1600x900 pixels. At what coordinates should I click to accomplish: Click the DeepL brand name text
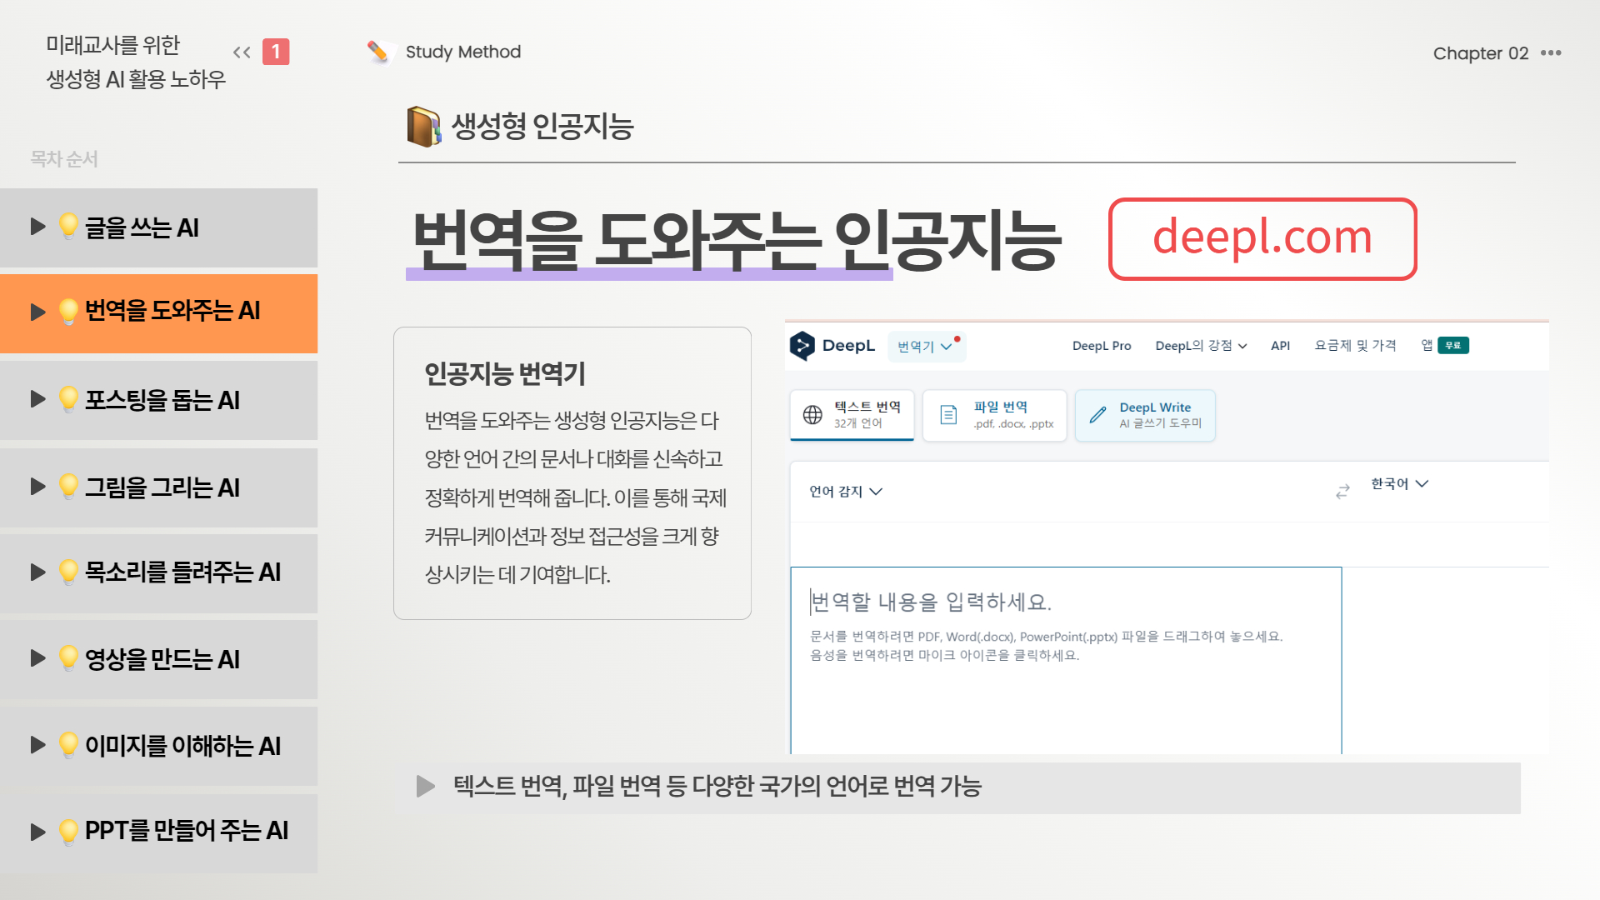[x=848, y=345]
